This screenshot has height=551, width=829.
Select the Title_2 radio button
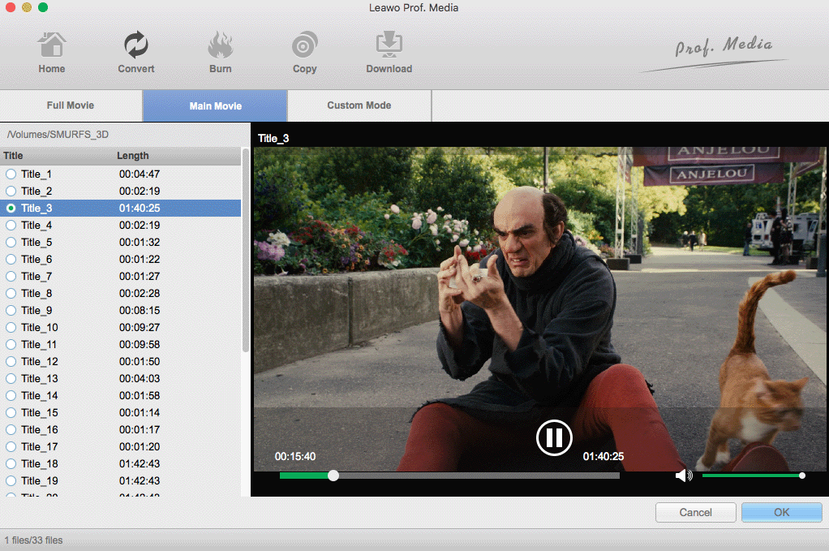tap(11, 191)
